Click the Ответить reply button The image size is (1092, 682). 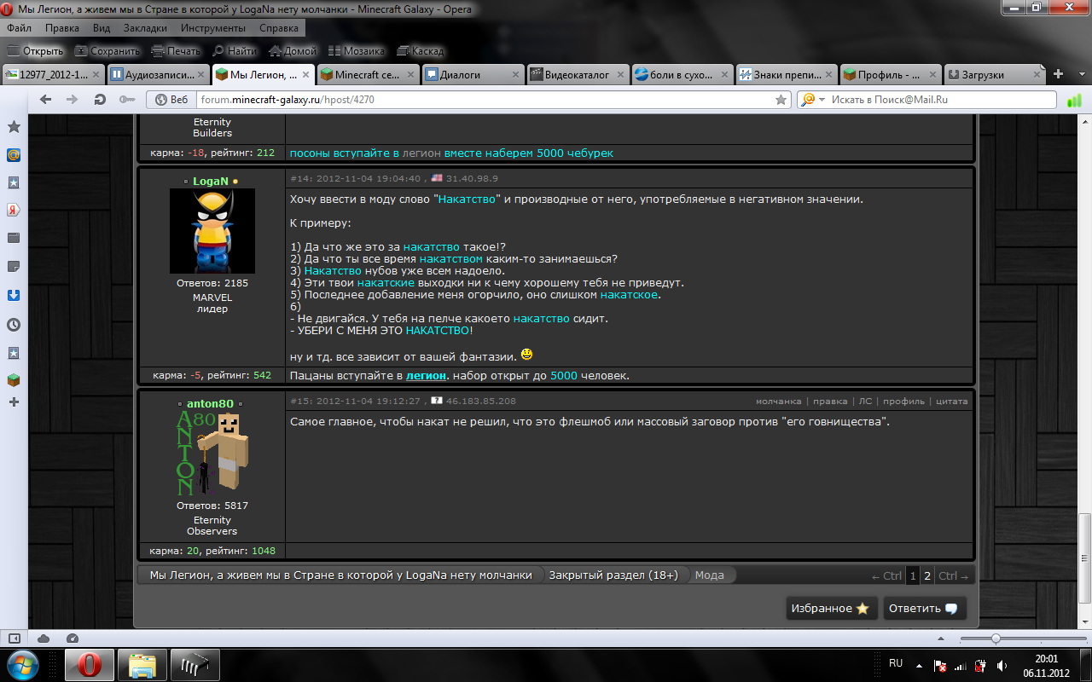(924, 609)
